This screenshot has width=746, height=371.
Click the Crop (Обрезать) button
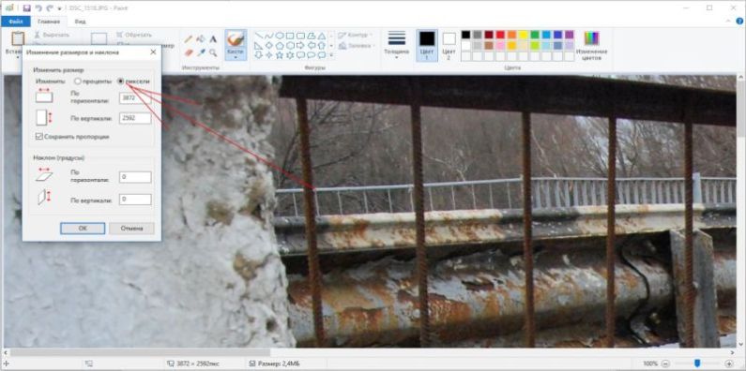(x=134, y=35)
